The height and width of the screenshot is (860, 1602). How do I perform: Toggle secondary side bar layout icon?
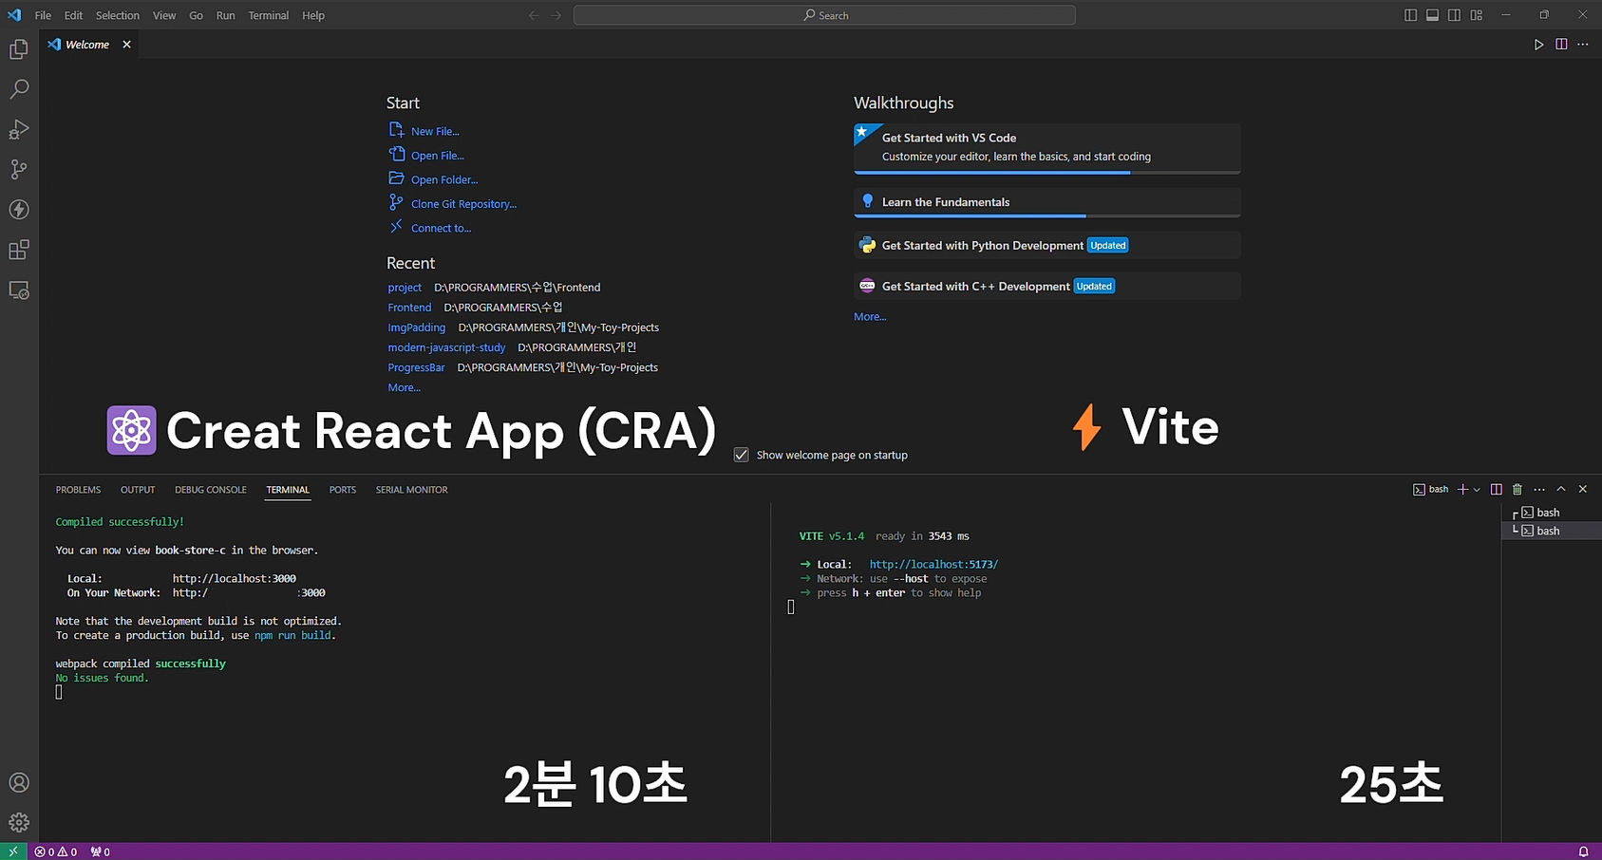[x=1454, y=15]
